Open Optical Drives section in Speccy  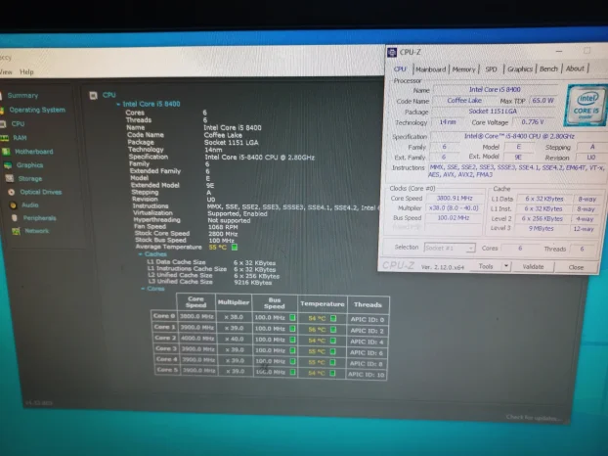tap(41, 192)
